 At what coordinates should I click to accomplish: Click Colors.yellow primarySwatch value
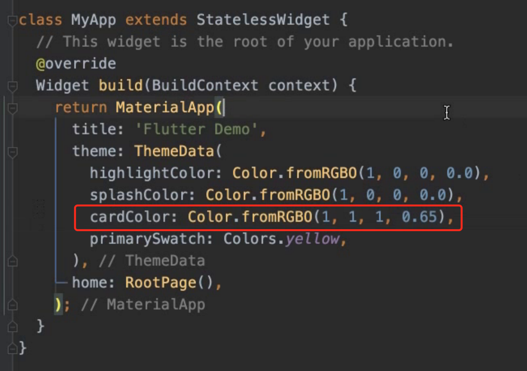(281, 239)
